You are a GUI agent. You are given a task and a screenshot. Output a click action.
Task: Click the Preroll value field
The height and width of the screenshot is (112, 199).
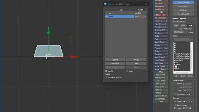click(x=187, y=84)
